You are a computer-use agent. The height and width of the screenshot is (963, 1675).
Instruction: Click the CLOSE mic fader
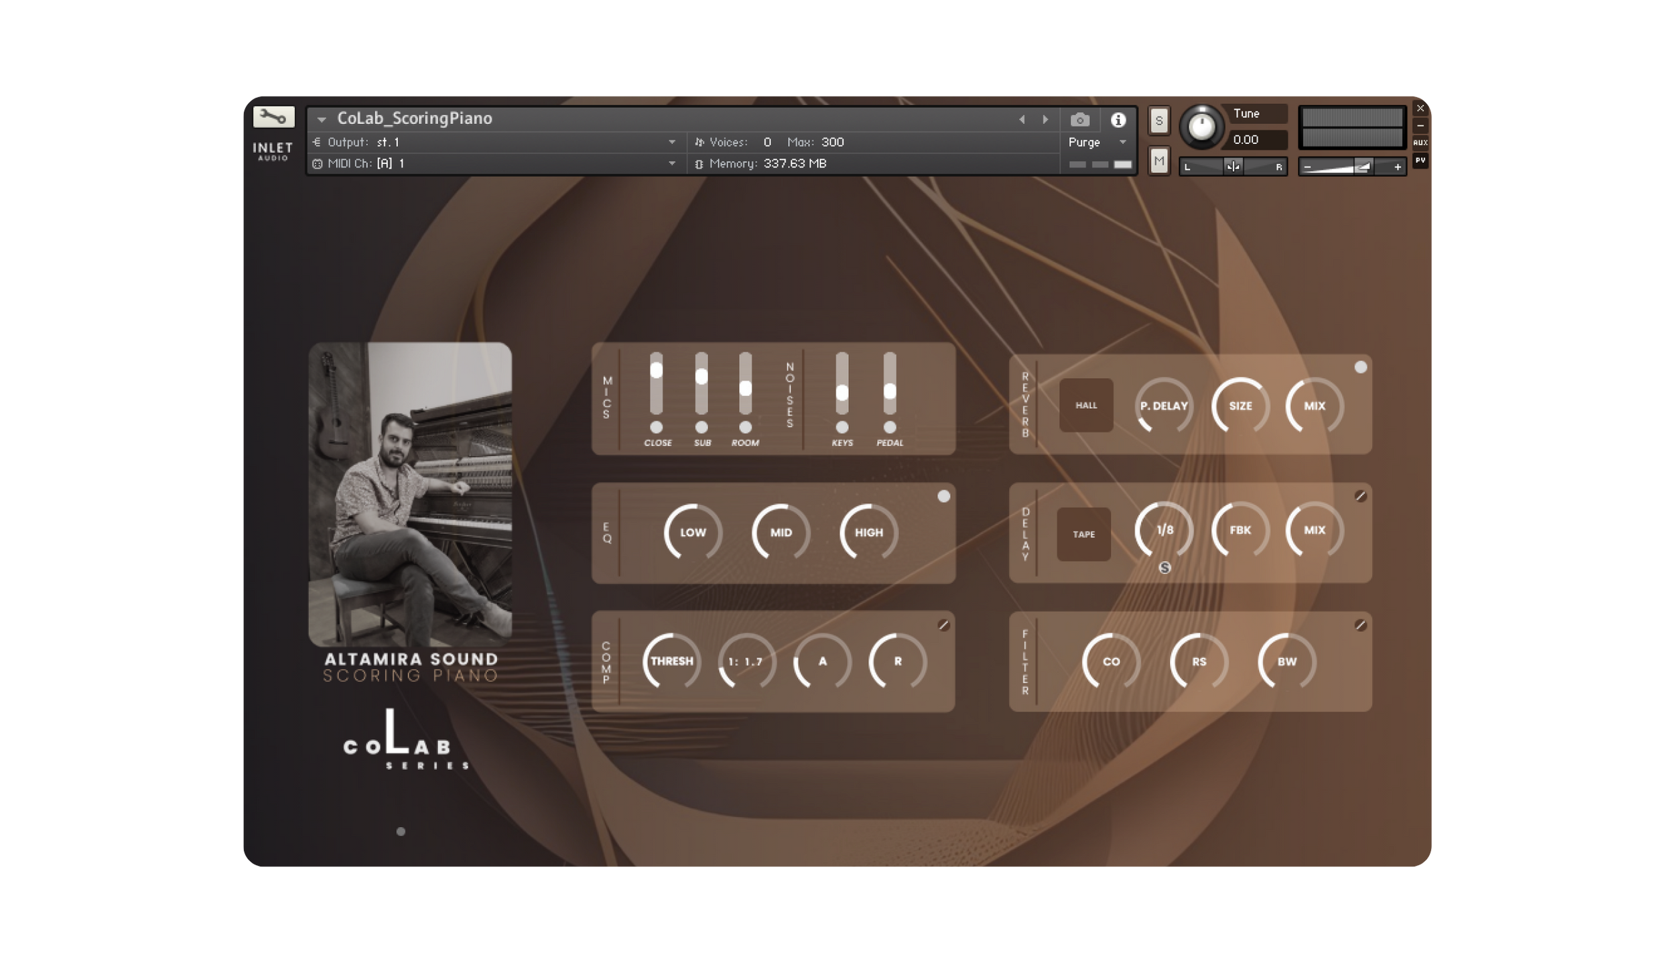[x=657, y=371]
